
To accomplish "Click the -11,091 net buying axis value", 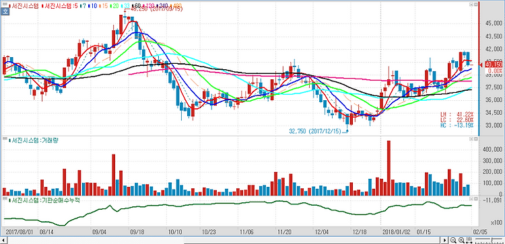I will point(493,200).
